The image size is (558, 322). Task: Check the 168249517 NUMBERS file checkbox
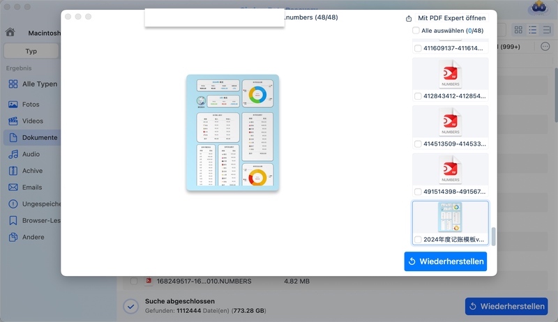coord(134,281)
